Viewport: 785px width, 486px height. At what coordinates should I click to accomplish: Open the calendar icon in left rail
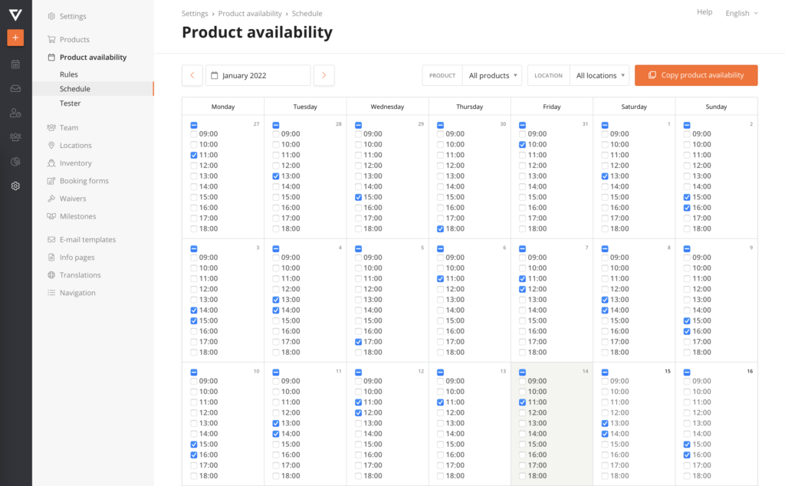pyautogui.click(x=15, y=64)
